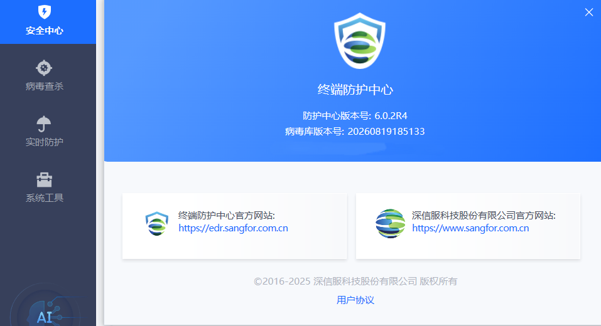Viewport: 601px width, 326px height.
Task: Click 防护中心版本号: 6.0.2R4 text
Action: pyautogui.click(x=355, y=115)
